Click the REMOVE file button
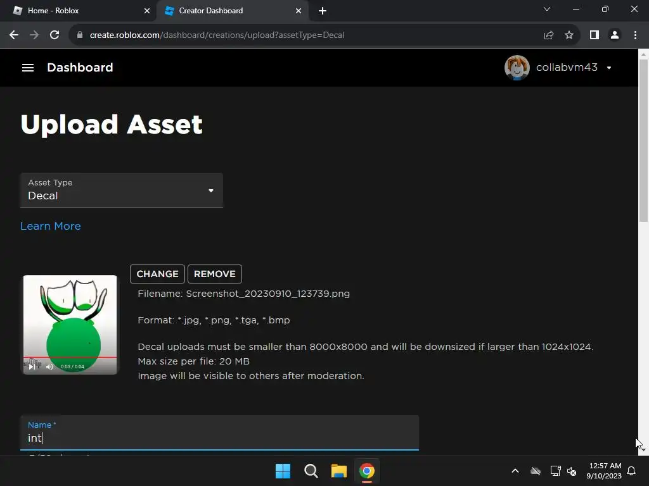Image resolution: width=649 pixels, height=486 pixels. (x=215, y=274)
